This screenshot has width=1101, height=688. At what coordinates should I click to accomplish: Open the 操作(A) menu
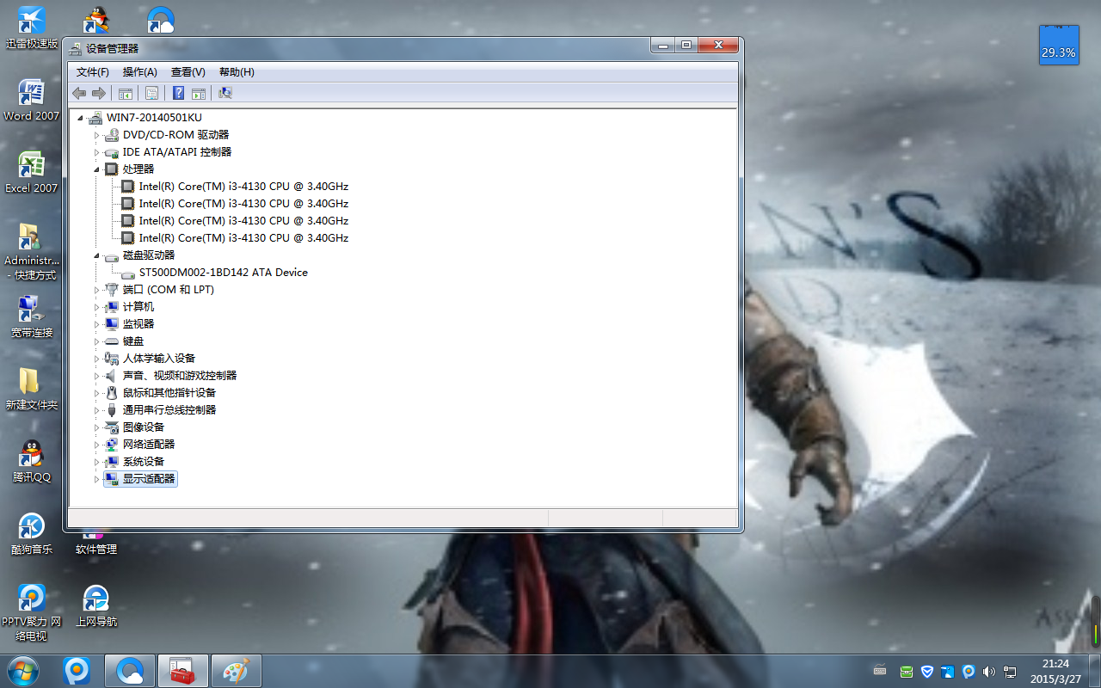tap(139, 72)
